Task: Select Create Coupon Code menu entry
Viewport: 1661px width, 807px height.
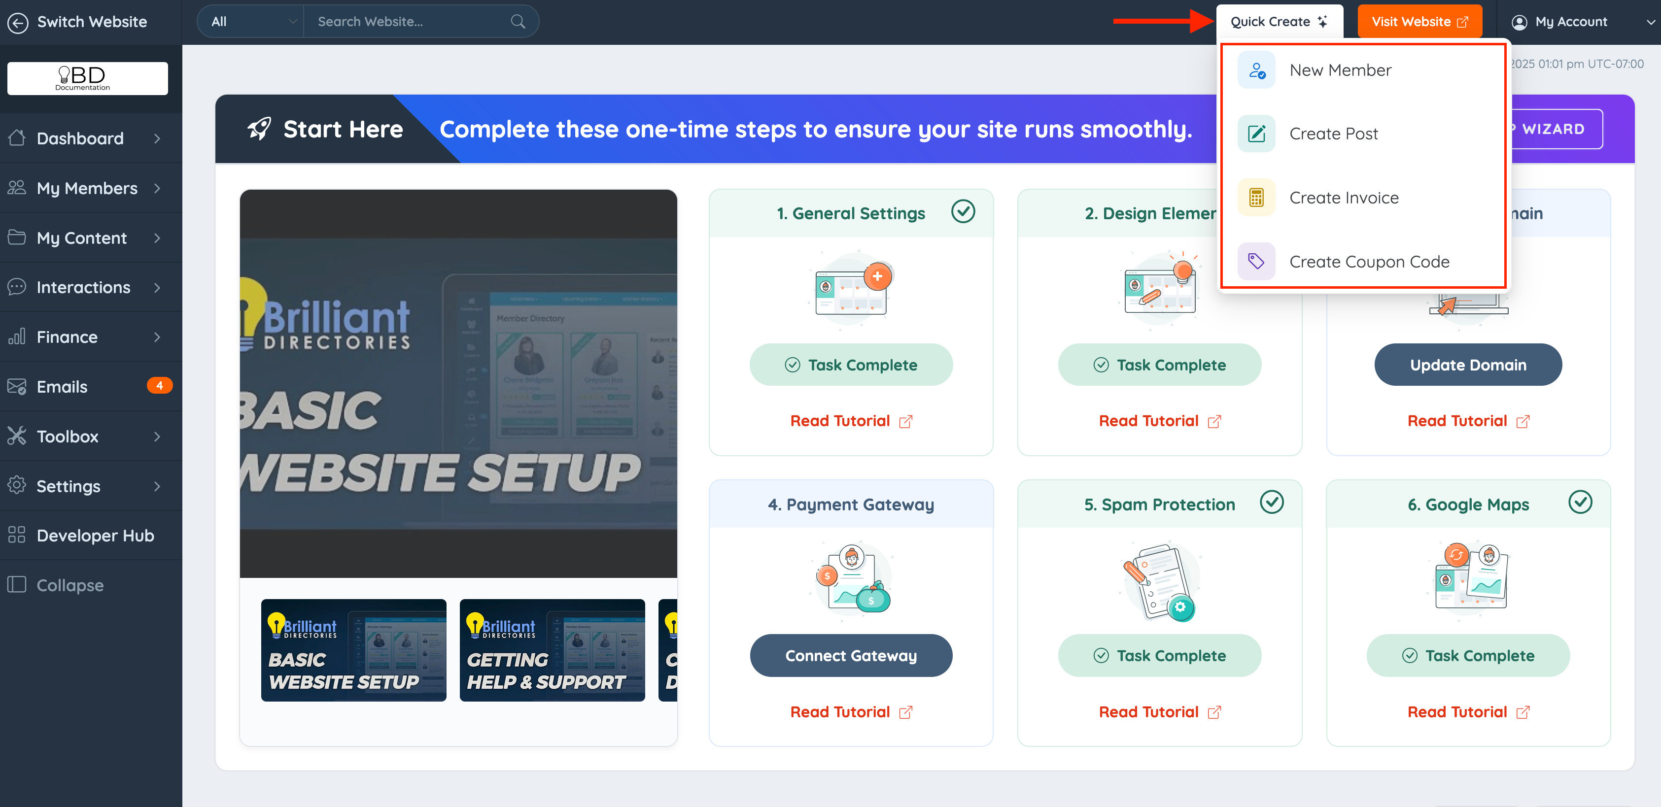Action: point(1363,261)
